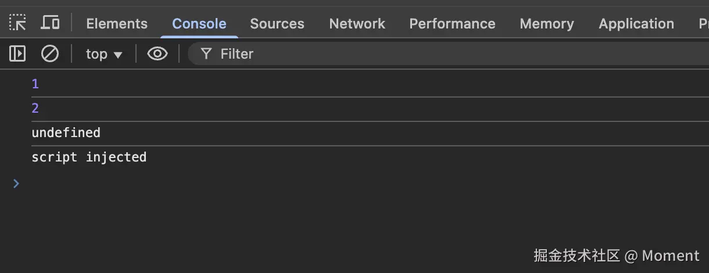Viewport: 709px width, 273px height.
Task: Activate the inspect element picker icon
Action: tap(18, 23)
